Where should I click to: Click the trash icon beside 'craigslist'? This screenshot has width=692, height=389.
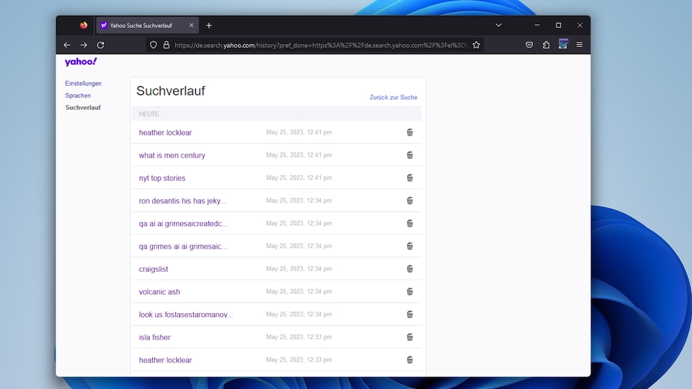click(x=410, y=269)
